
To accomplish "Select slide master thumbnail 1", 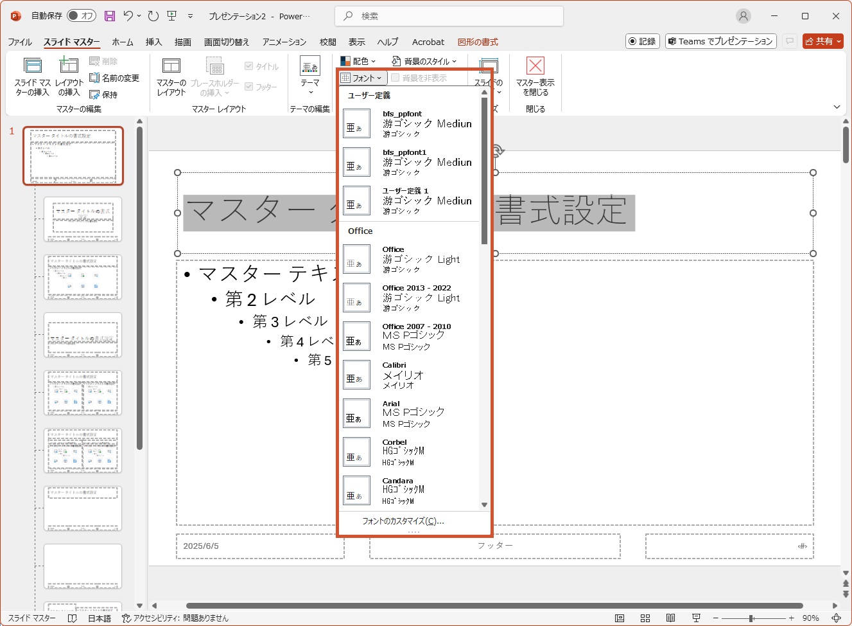I will [73, 156].
